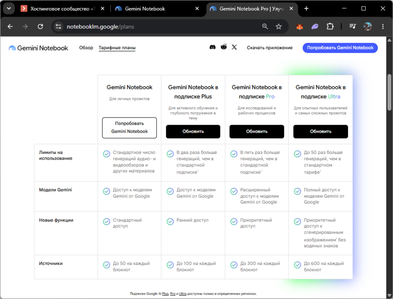Open the X social icon
The image size is (393, 299).
pyautogui.click(x=234, y=47)
